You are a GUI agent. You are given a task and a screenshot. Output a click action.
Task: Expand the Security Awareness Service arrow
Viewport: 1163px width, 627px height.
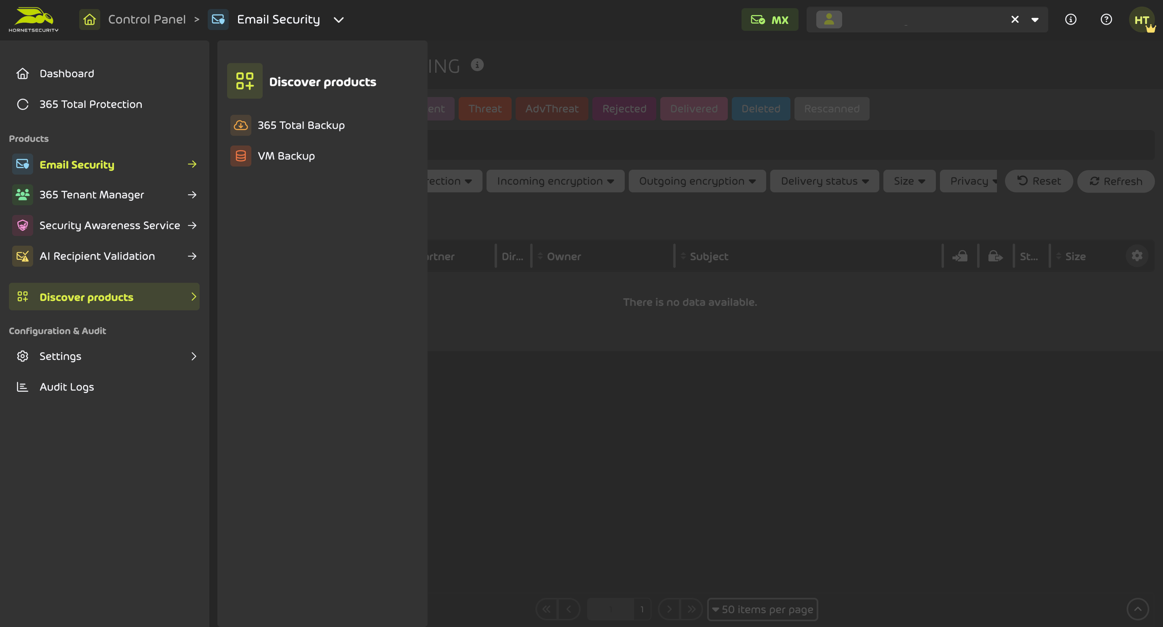192,226
